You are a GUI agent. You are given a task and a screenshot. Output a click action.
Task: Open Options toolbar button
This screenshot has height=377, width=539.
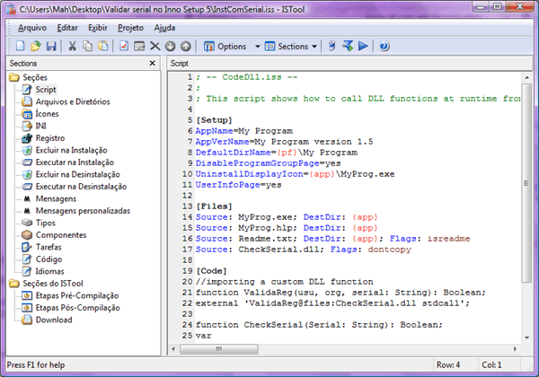pos(225,46)
